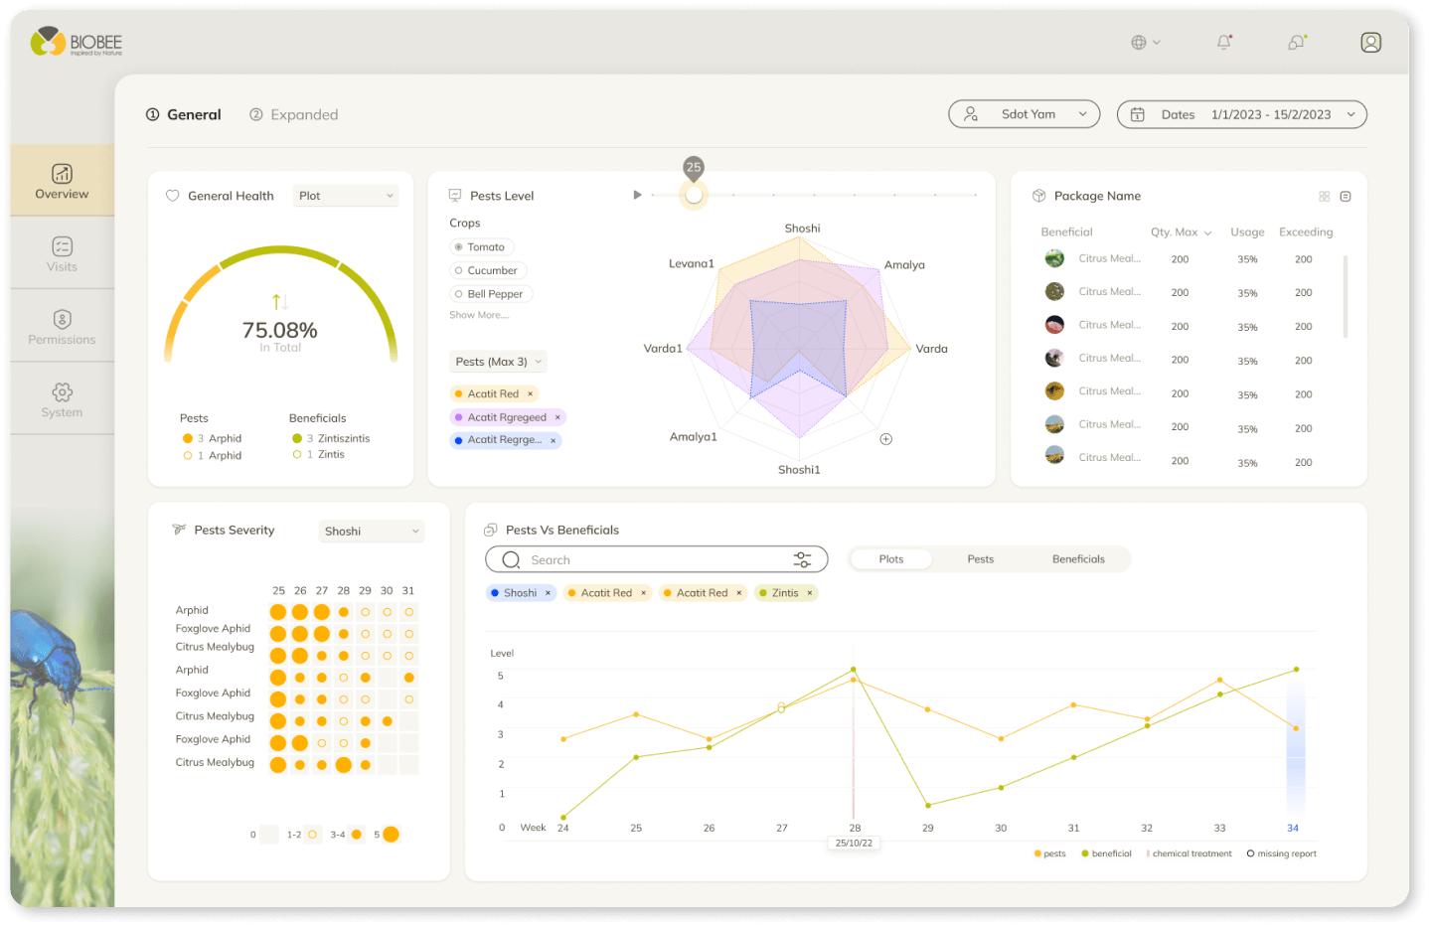This screenshot has width=1429, height=927.
Task: Play the Pests Level timeline
Action: [637, 195]
